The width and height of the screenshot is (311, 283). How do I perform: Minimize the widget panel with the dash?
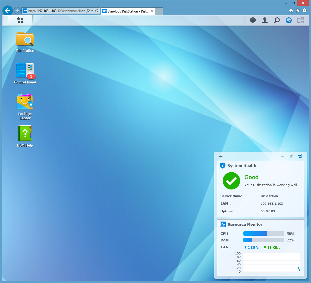click(x=283, y=156)
